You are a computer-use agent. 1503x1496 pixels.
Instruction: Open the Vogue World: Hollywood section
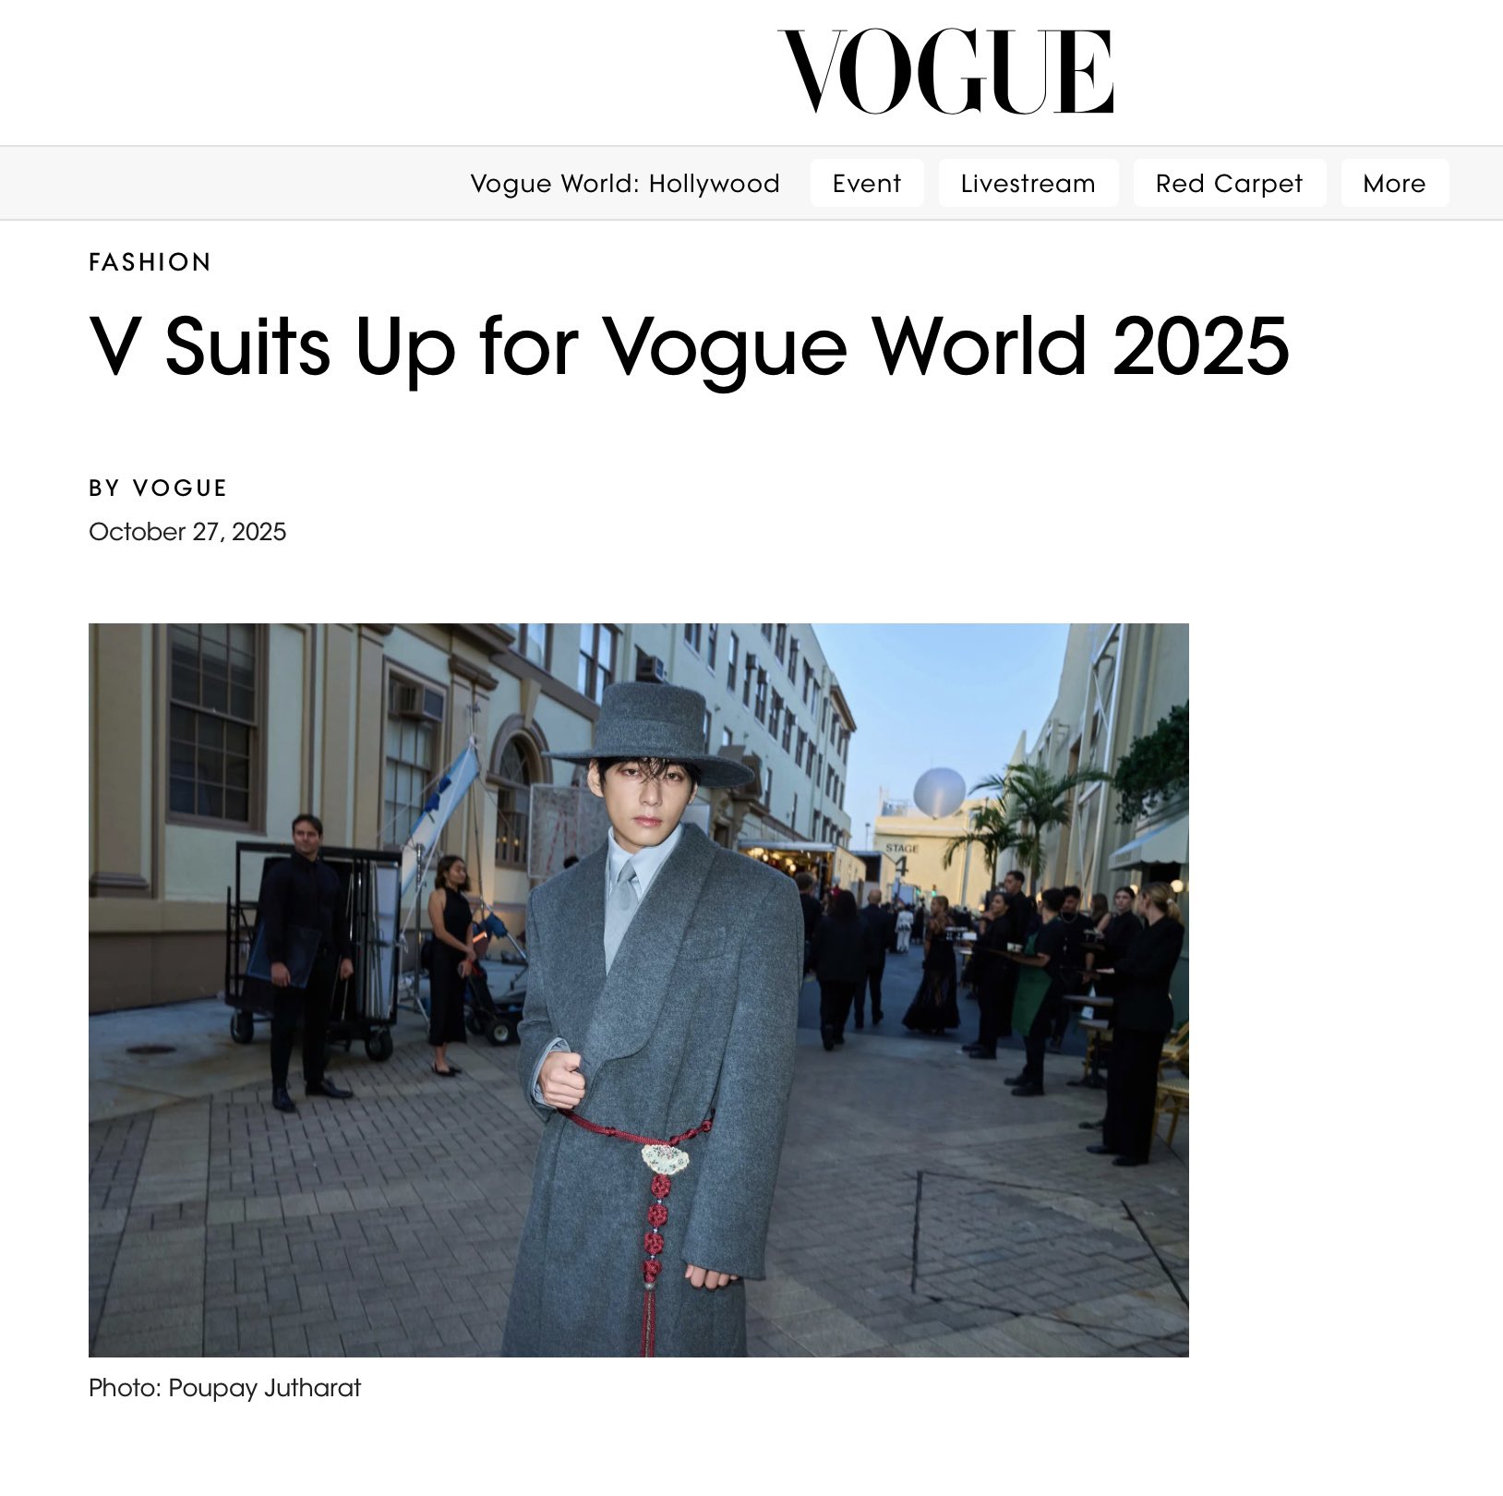pos(625,183)
